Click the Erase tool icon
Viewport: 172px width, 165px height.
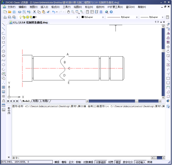coord(168,24)
